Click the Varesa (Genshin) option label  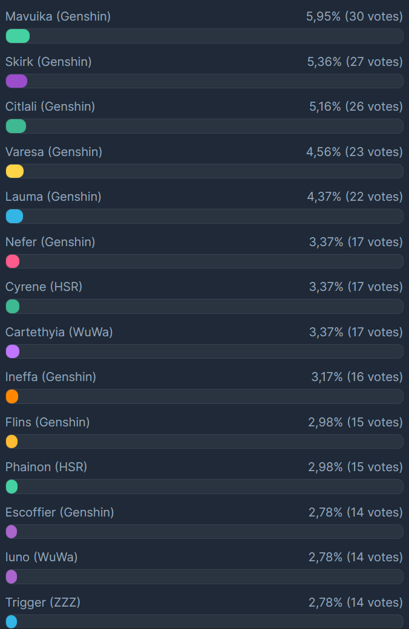coord(54,152)
